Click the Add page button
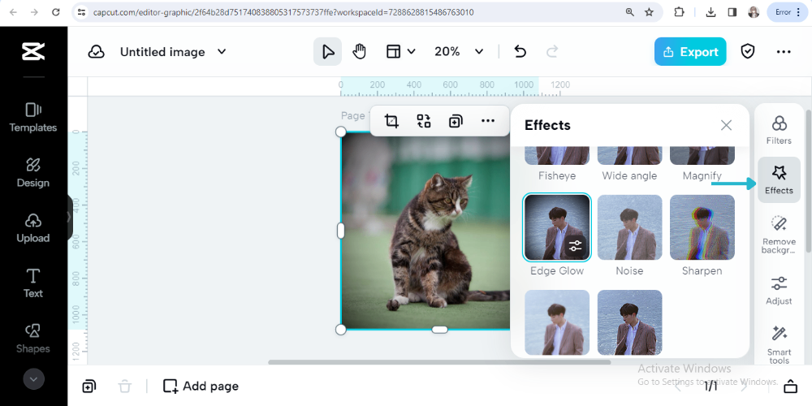 click(201, 386)
